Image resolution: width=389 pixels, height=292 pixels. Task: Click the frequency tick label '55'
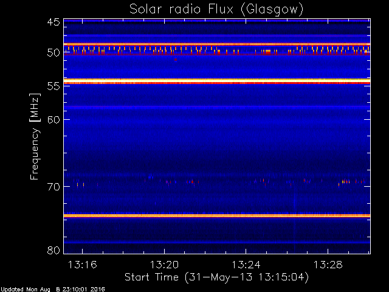coord(53,86)
